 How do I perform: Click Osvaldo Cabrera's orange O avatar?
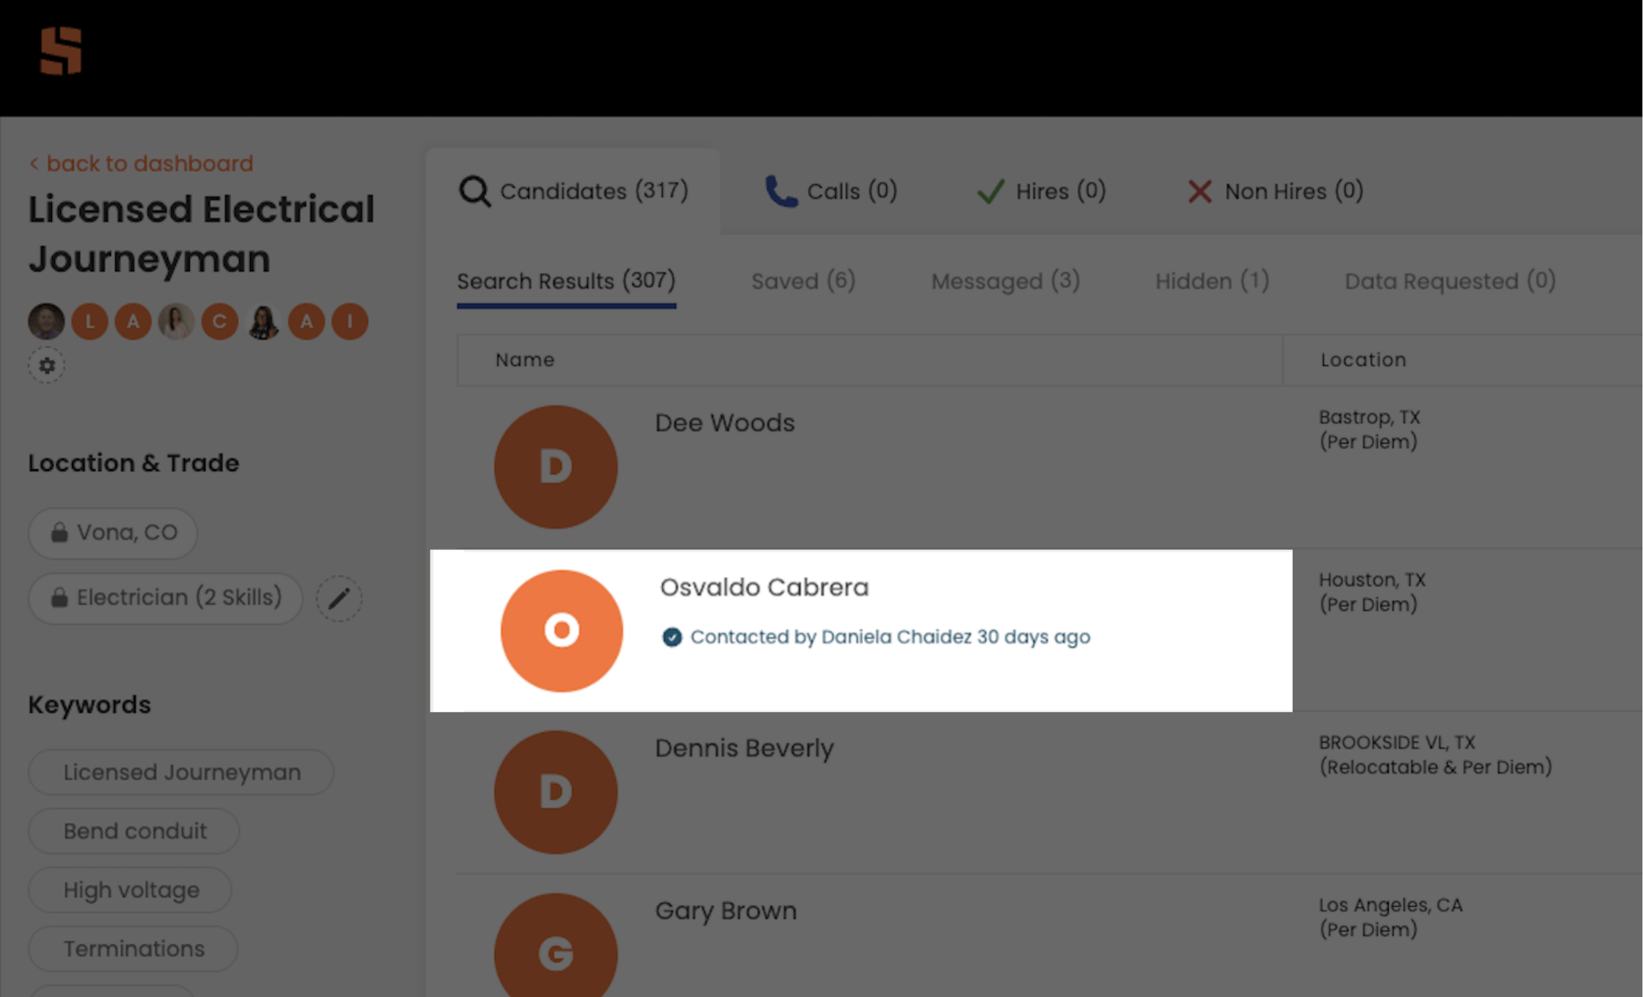[x=561, y=630]
